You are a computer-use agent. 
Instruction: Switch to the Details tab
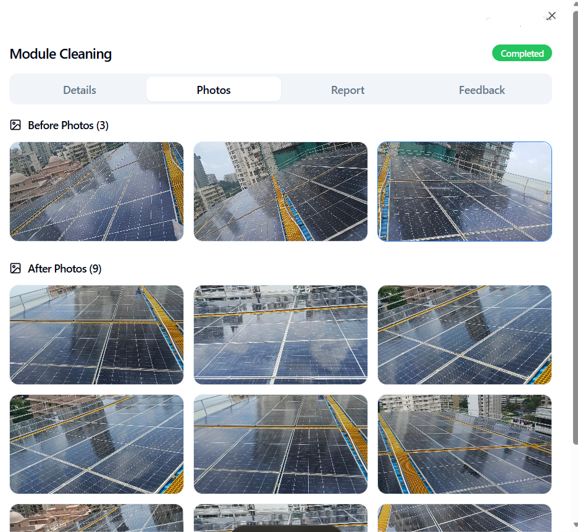79,90
